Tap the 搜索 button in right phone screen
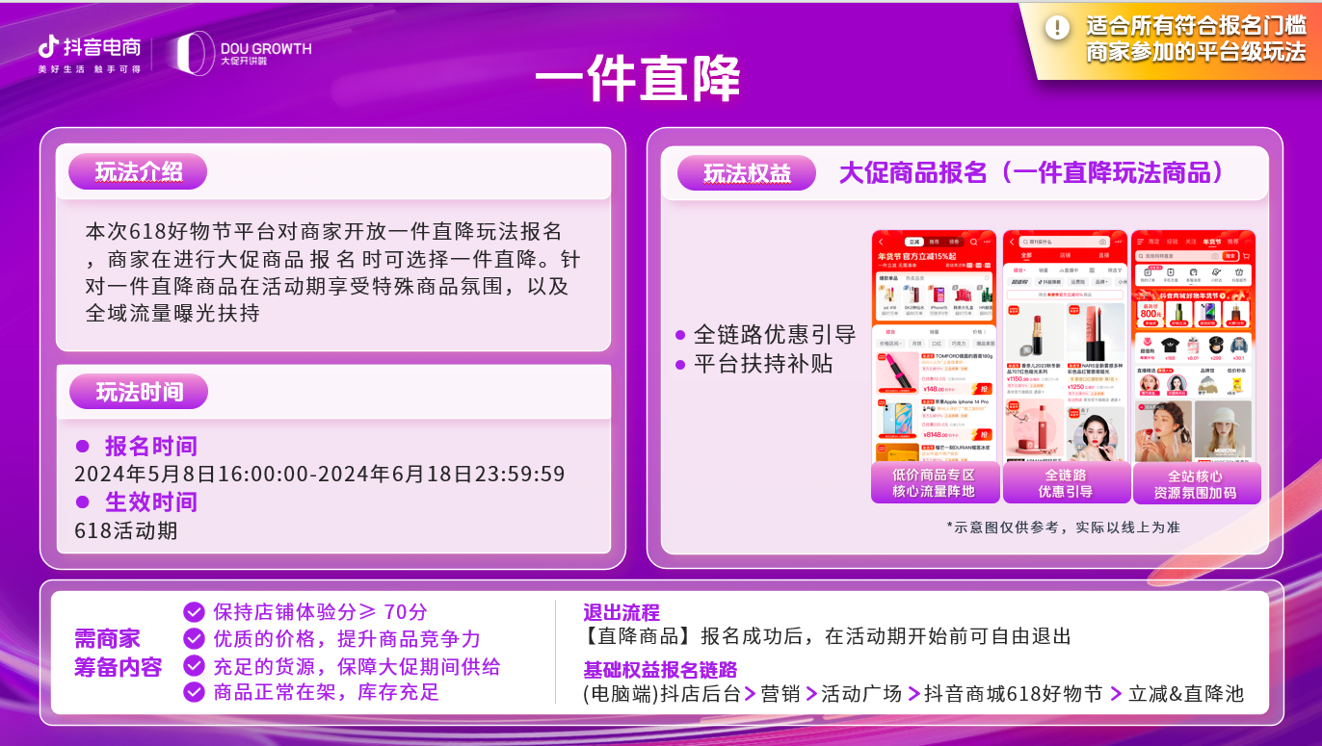Viewport: 1322px width, 746px height. pos(1230,256)
